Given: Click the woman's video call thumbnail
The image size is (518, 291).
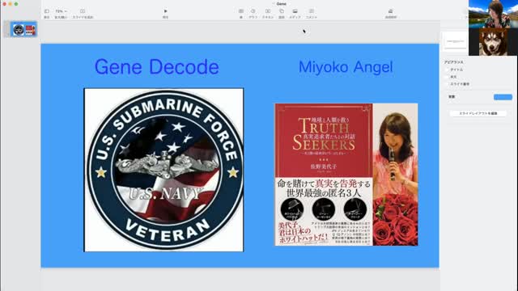Looking at the screenshot, I should pos(493,14).
